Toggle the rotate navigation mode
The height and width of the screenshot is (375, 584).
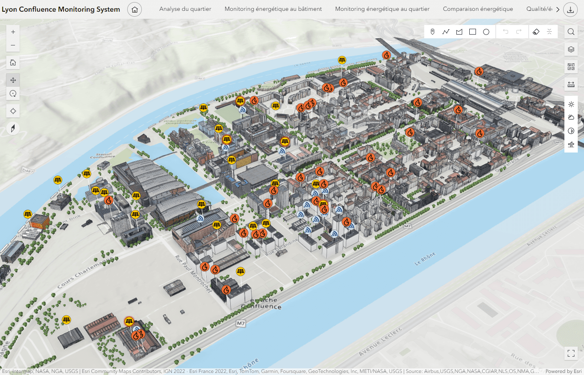tap(13, 93)
